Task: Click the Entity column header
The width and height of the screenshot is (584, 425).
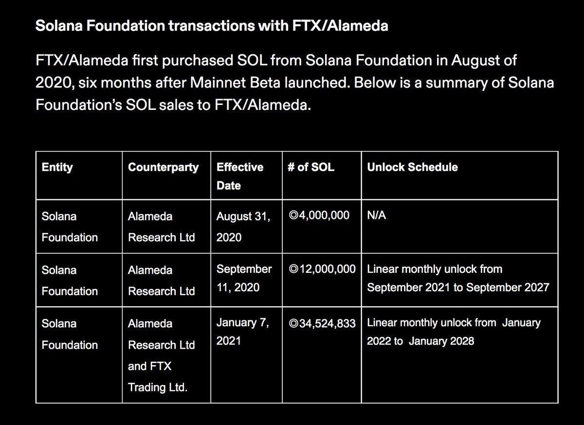Action: (57, 167)
